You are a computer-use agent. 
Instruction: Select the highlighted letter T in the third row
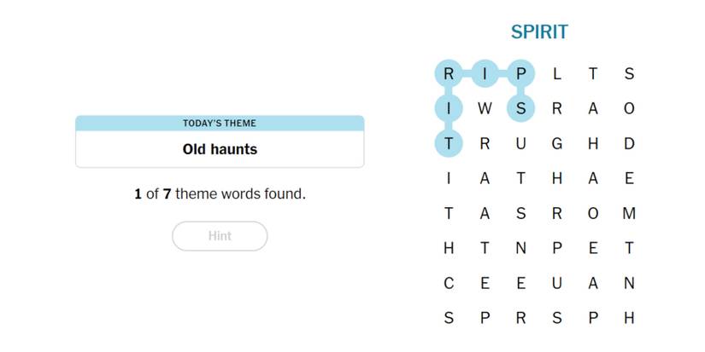(x=449, y=144)
